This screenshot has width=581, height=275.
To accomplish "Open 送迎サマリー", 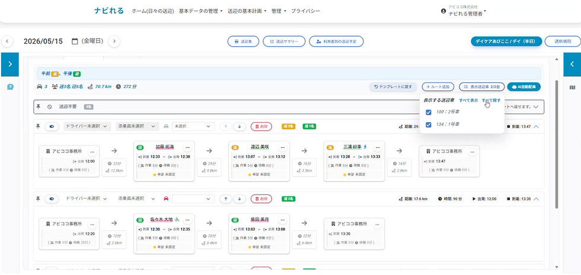I will point(284,41).
